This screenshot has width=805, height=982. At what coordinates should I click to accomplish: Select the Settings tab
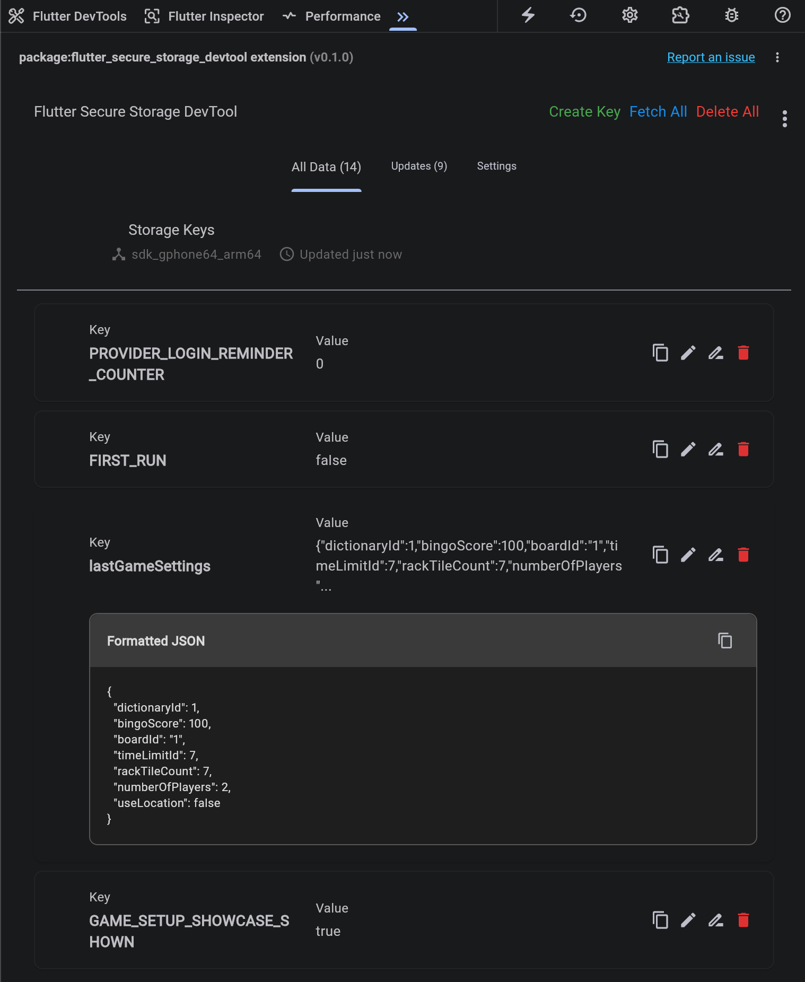[496, 166]
